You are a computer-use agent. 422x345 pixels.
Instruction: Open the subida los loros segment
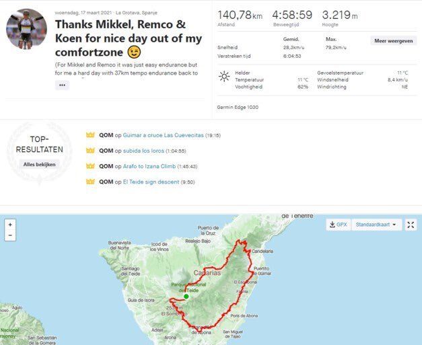pyautogui.click(x=143, y=151)
